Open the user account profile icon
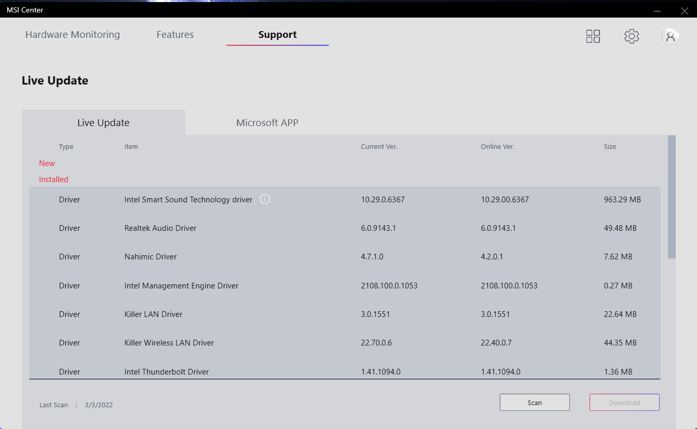The height and width of the screenshot is (429, 697). [671, 36]
